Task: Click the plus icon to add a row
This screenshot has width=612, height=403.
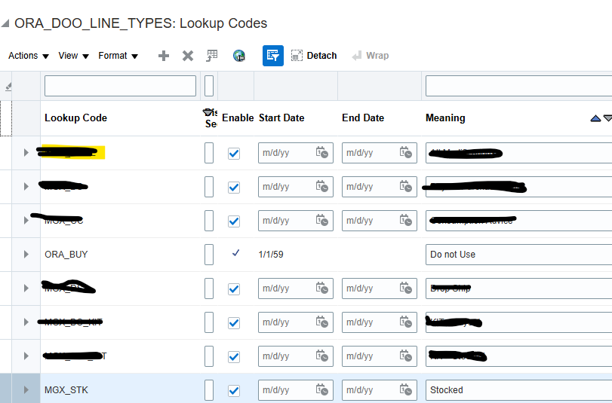Action: click(164, 56)
